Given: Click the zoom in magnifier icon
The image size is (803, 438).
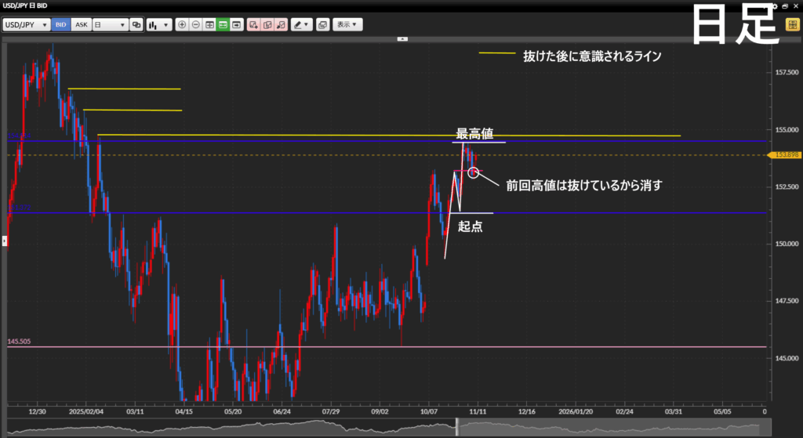Looking at the screenshot, I should 183,25.
